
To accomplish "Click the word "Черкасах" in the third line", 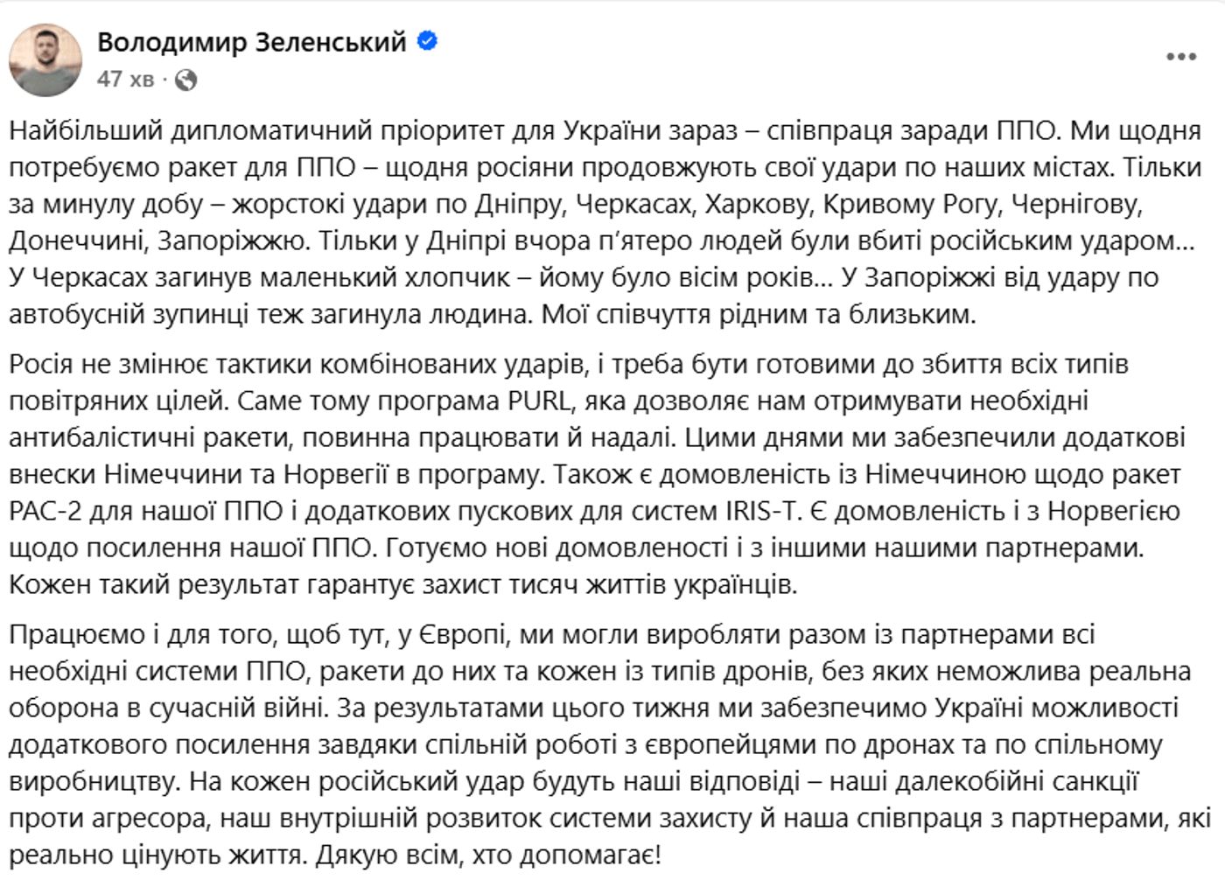I will coord(633,204).
